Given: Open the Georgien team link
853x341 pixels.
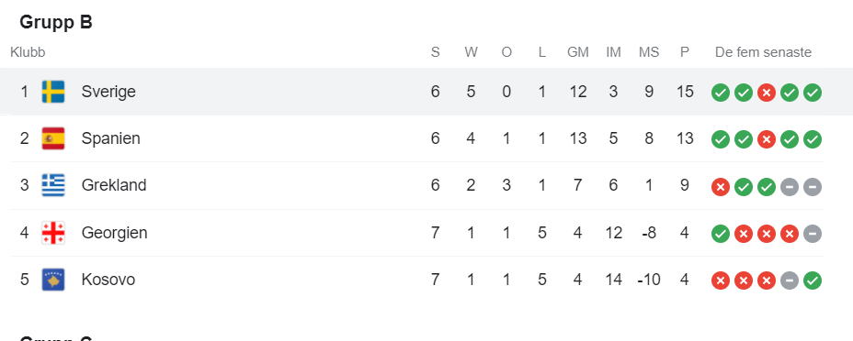Looking at the screenshot, I should coord(114,233).
